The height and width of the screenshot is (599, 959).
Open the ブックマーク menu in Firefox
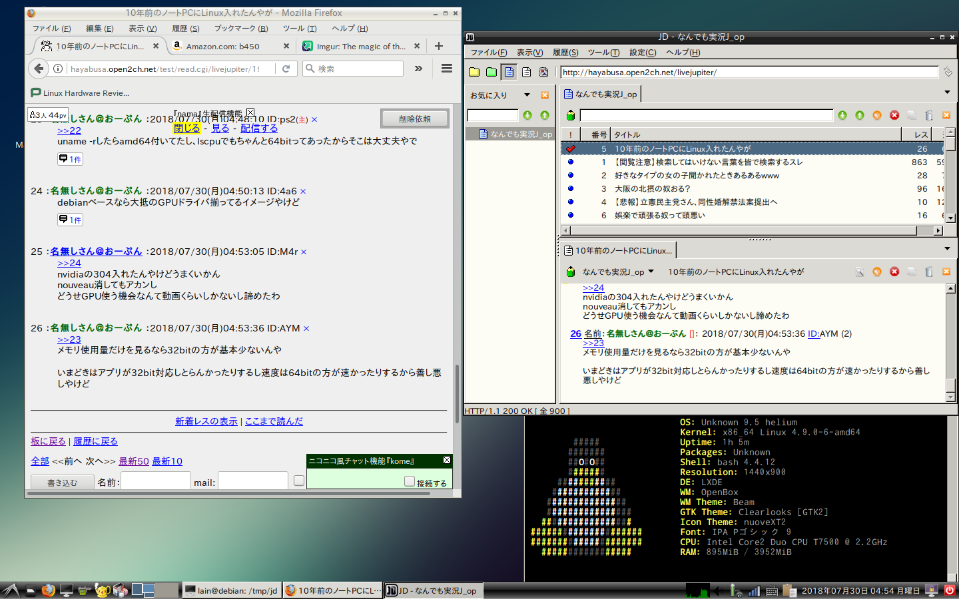(x=241, y=29)
